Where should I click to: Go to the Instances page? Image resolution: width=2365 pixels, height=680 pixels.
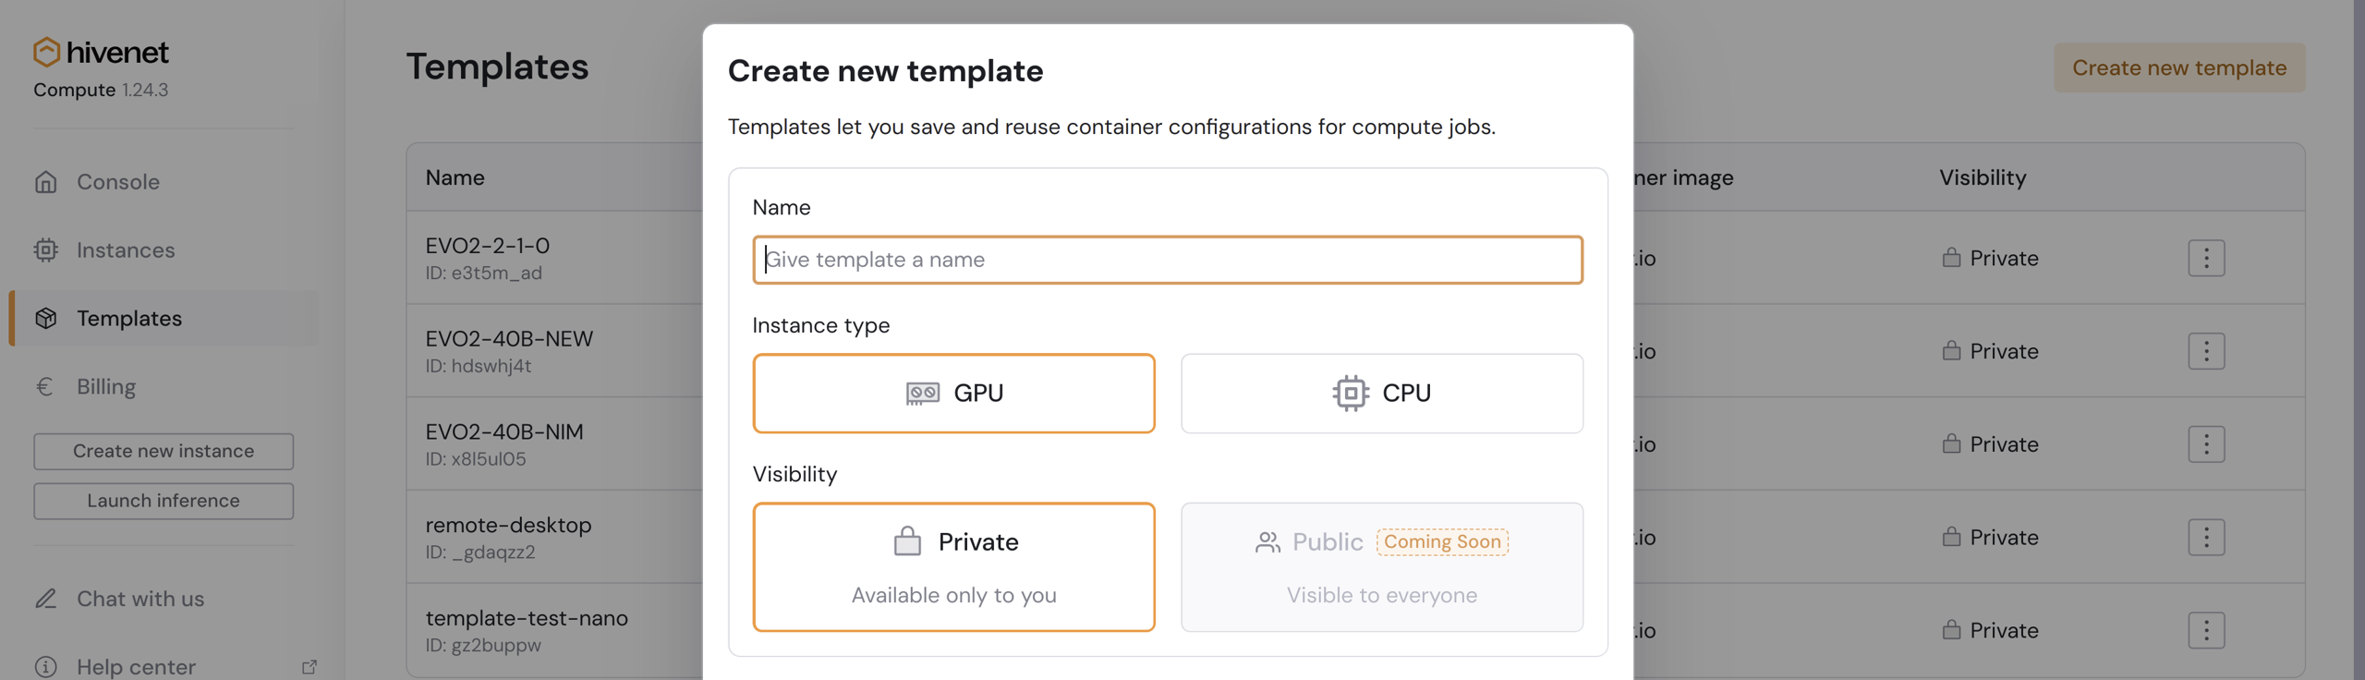[x=126, y=250]
